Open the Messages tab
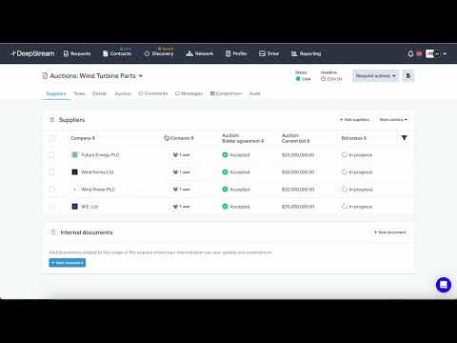Screen dimensions: 457x343 (x=189, y=93)
